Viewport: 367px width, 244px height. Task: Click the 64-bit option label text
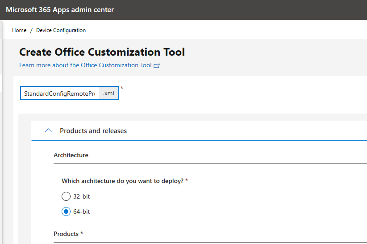81,211
